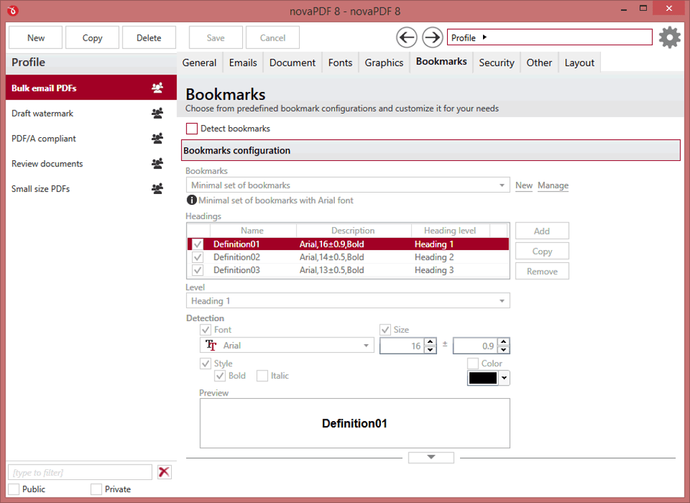Click the group icon next to PDF/A compliant

coord(157,139)
